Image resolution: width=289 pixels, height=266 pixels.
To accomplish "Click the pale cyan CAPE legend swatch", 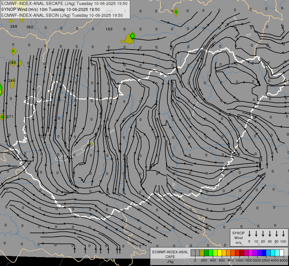I will 277,253.
